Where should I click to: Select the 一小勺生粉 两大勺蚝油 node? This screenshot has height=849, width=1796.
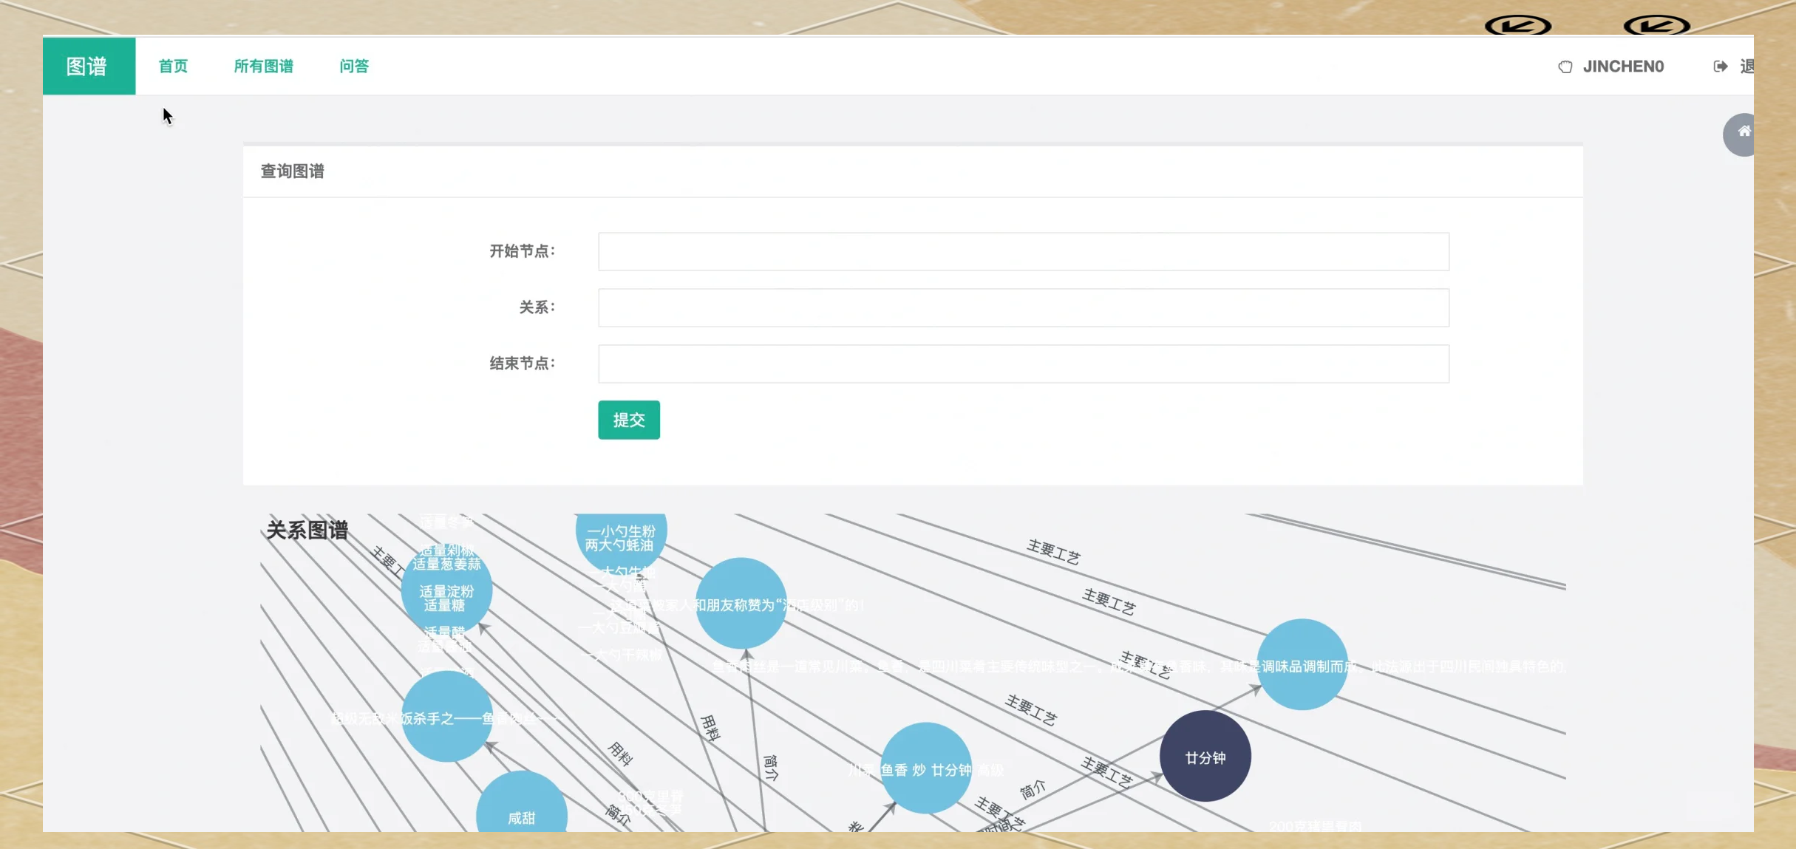(620, 538)
